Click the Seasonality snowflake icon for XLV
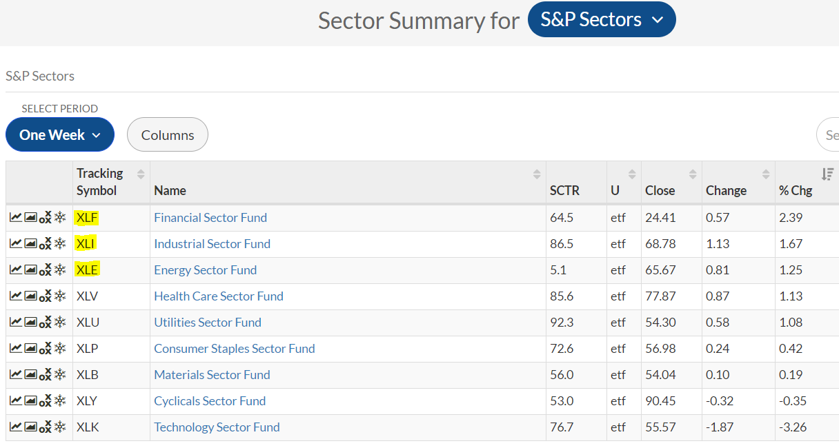839x448 pixels. click(60, 296)
